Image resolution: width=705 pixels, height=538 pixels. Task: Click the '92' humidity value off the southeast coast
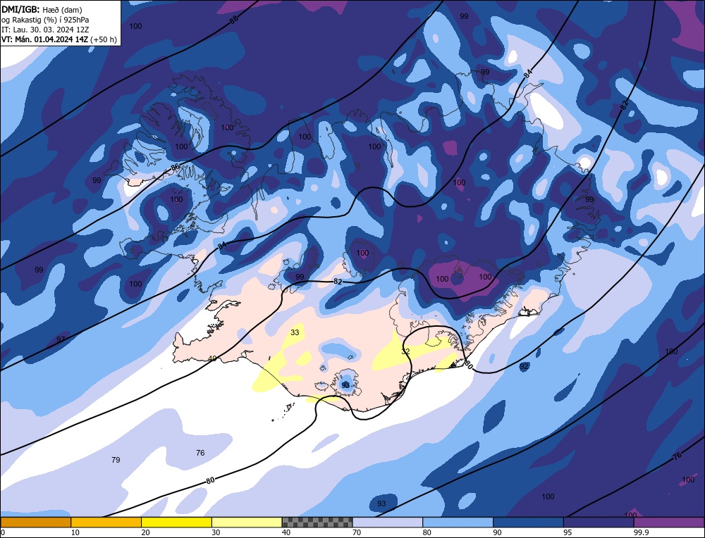click(x=524, y=366)
